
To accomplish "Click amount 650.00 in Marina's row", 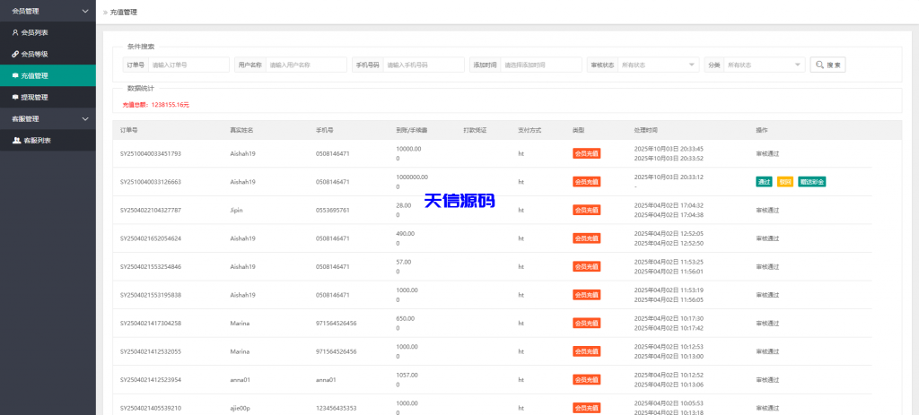I will pyautogui.click(x=406, y=318).
